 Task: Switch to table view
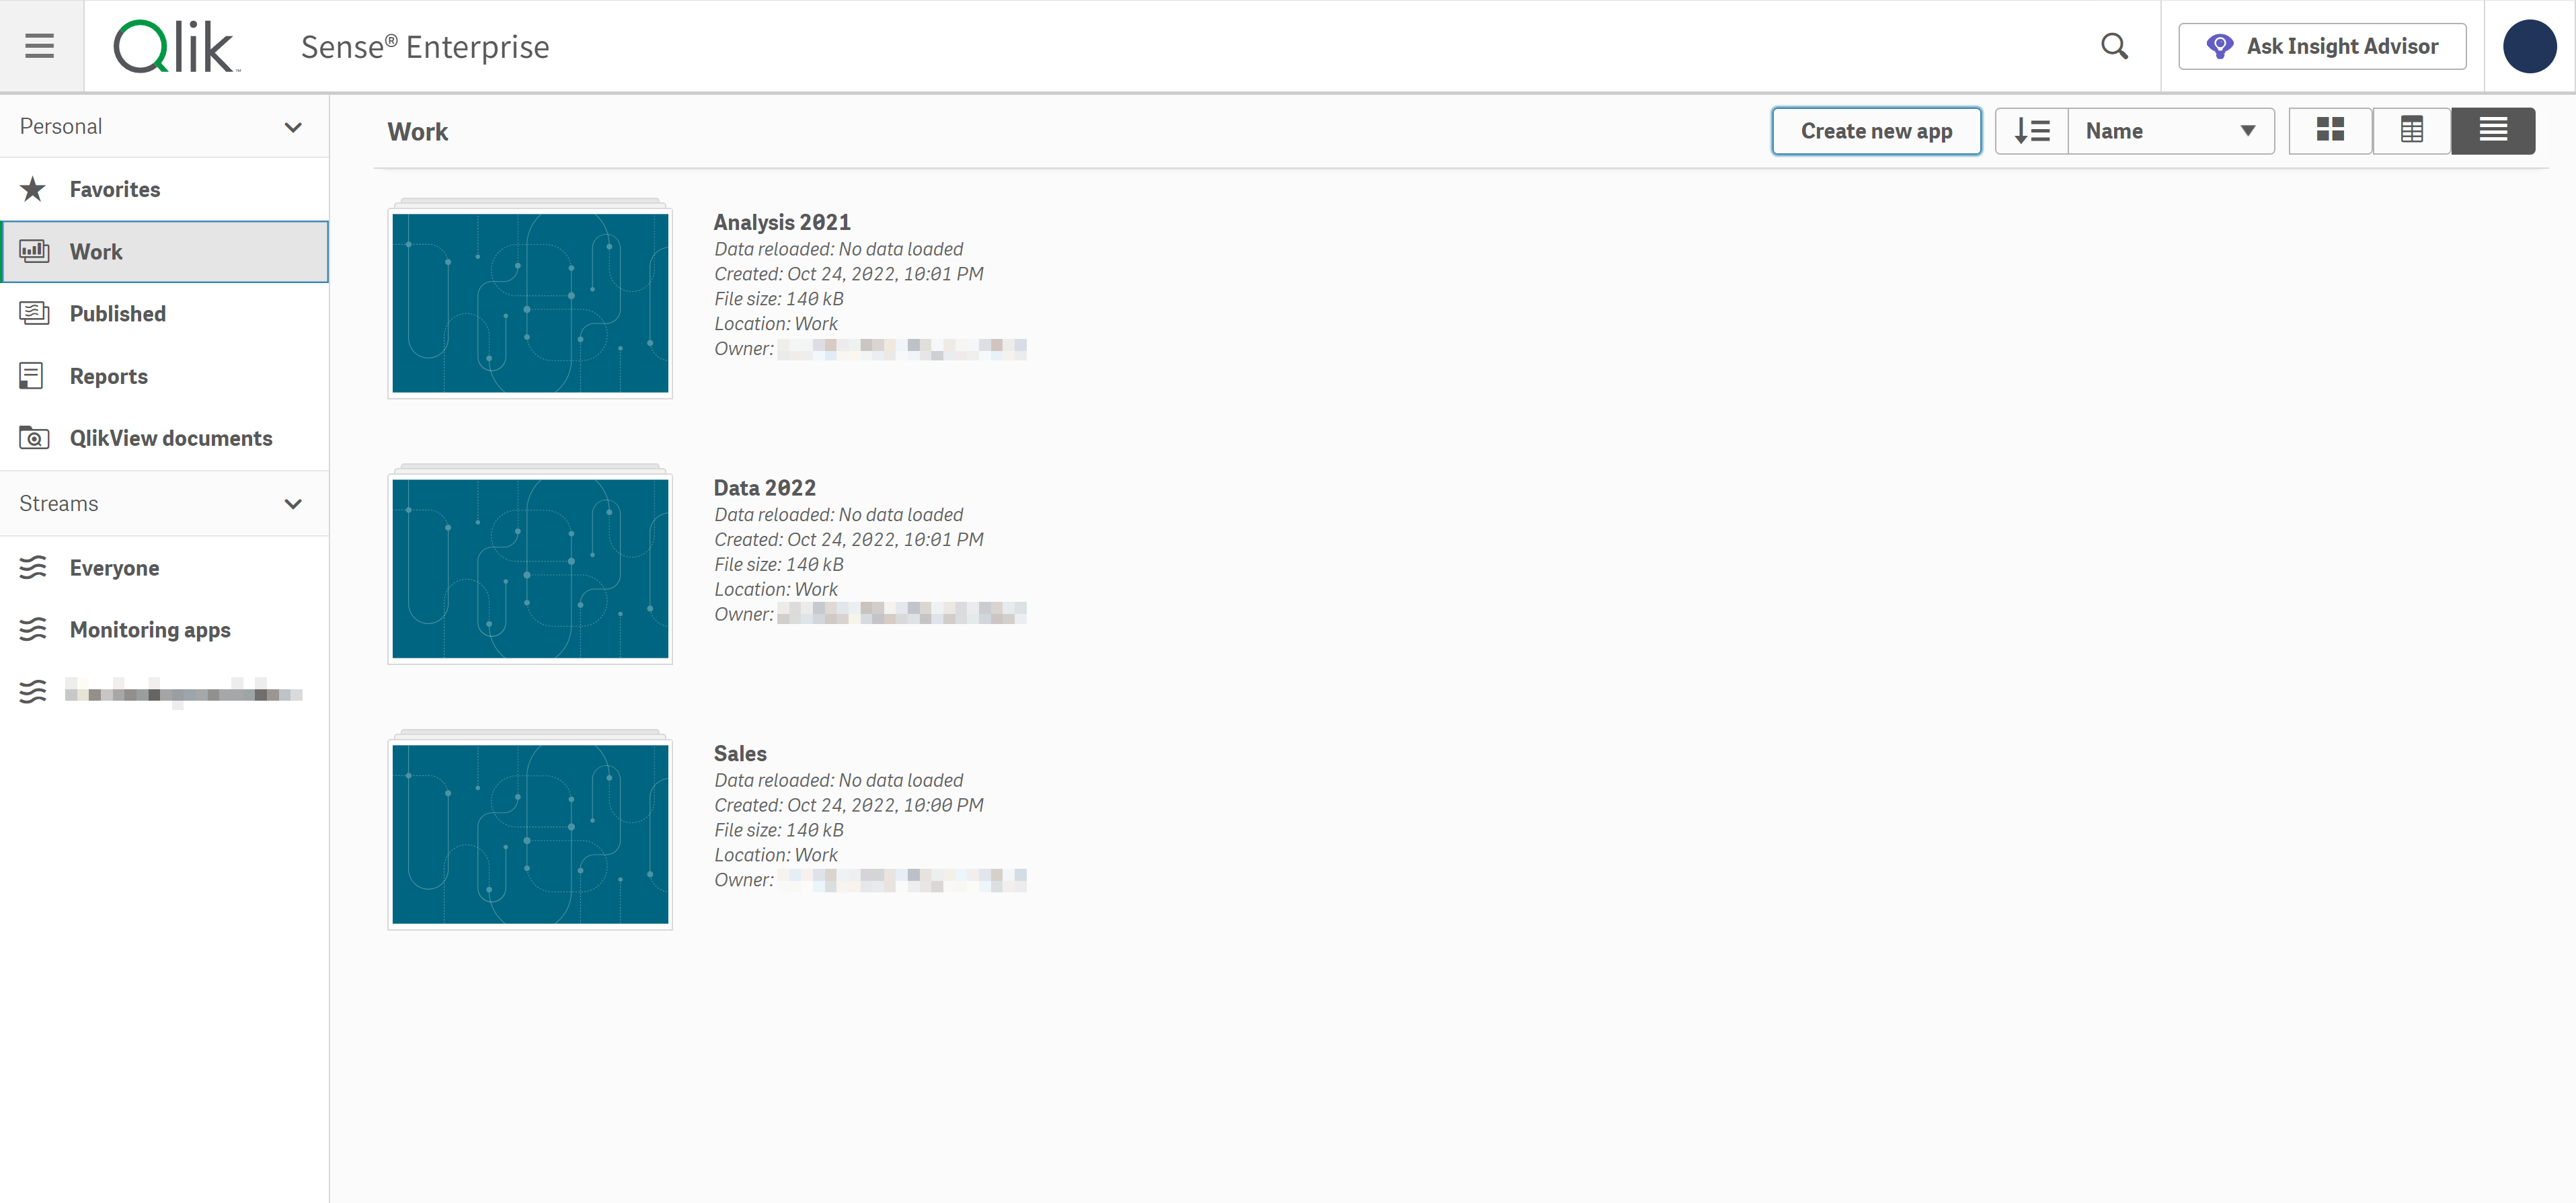2411,131
